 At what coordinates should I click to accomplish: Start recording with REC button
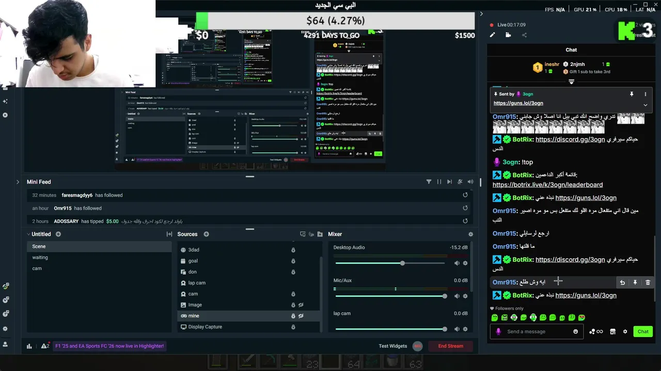point(417,346)
